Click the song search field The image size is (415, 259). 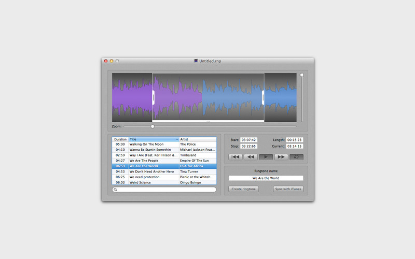pyautogui.click(x=164, y=190)
